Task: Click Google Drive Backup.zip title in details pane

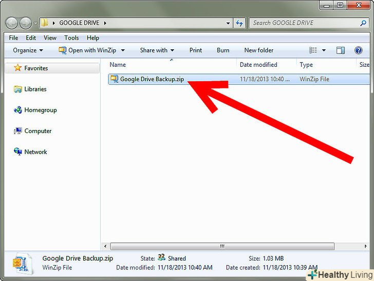Action: tap(78, 258)
